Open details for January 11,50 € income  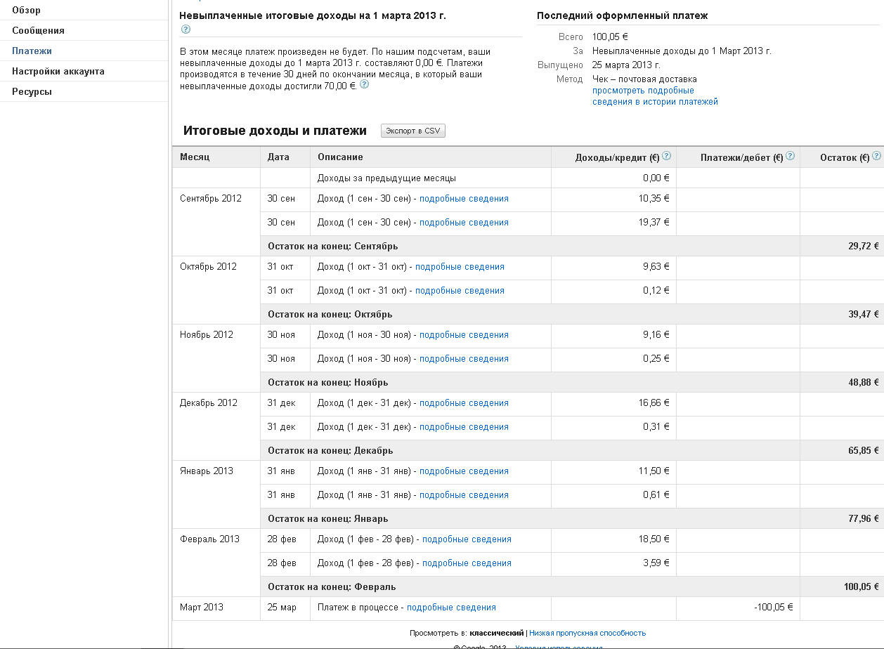coord(464,471)
